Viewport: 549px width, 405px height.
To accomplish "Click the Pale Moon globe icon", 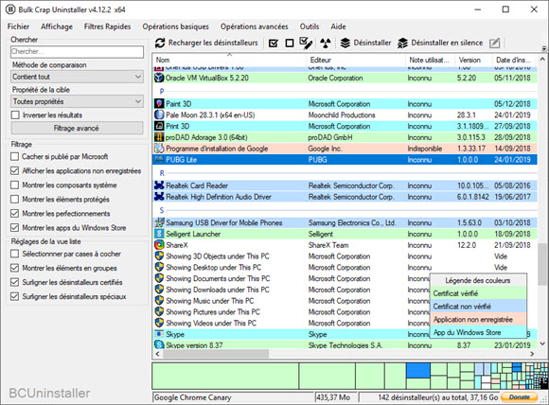I will click(159, 114).
